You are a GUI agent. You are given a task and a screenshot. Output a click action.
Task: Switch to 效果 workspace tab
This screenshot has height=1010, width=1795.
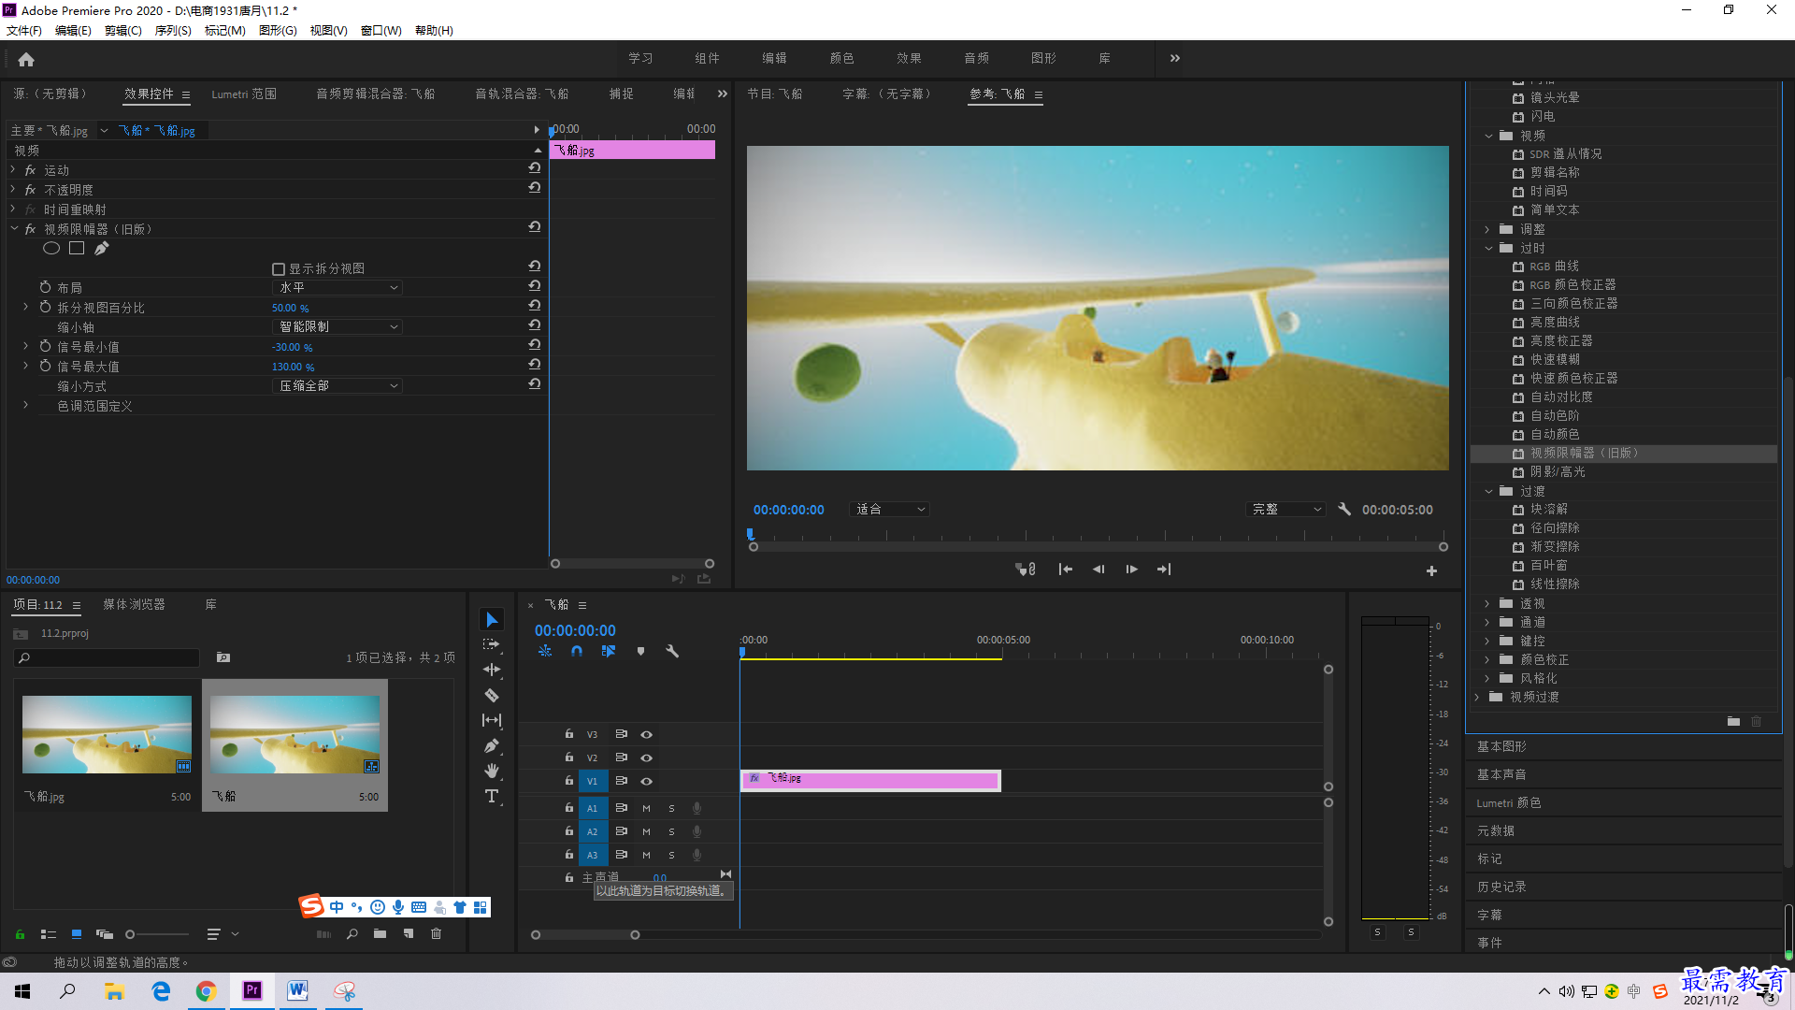[x=909, y=58]
